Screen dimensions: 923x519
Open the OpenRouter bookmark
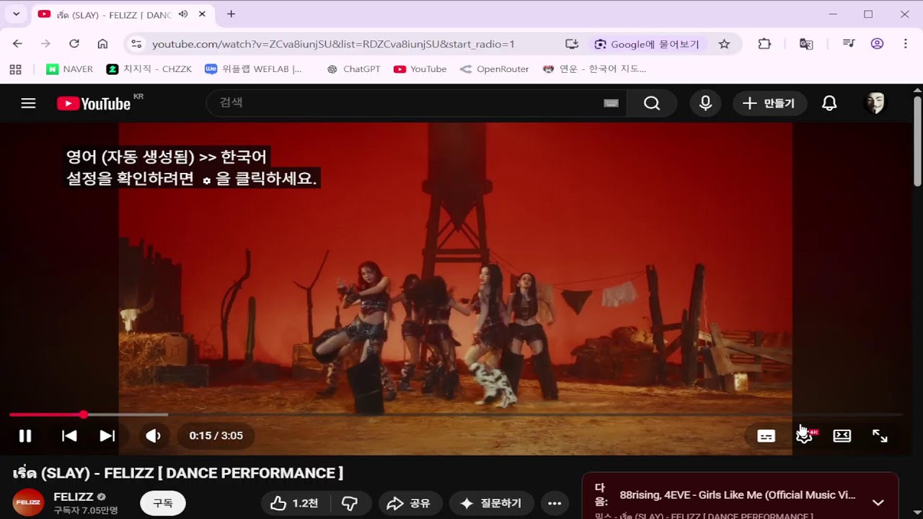click(x=495, y=69)
